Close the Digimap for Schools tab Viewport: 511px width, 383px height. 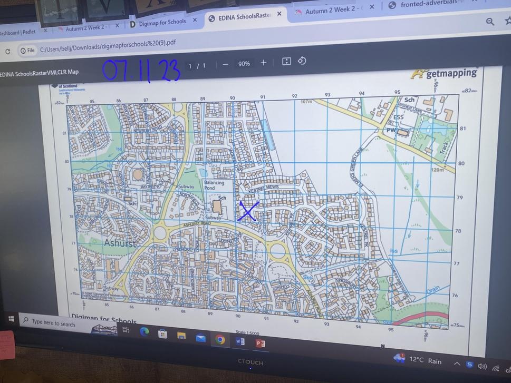click(x=195, y=20)
